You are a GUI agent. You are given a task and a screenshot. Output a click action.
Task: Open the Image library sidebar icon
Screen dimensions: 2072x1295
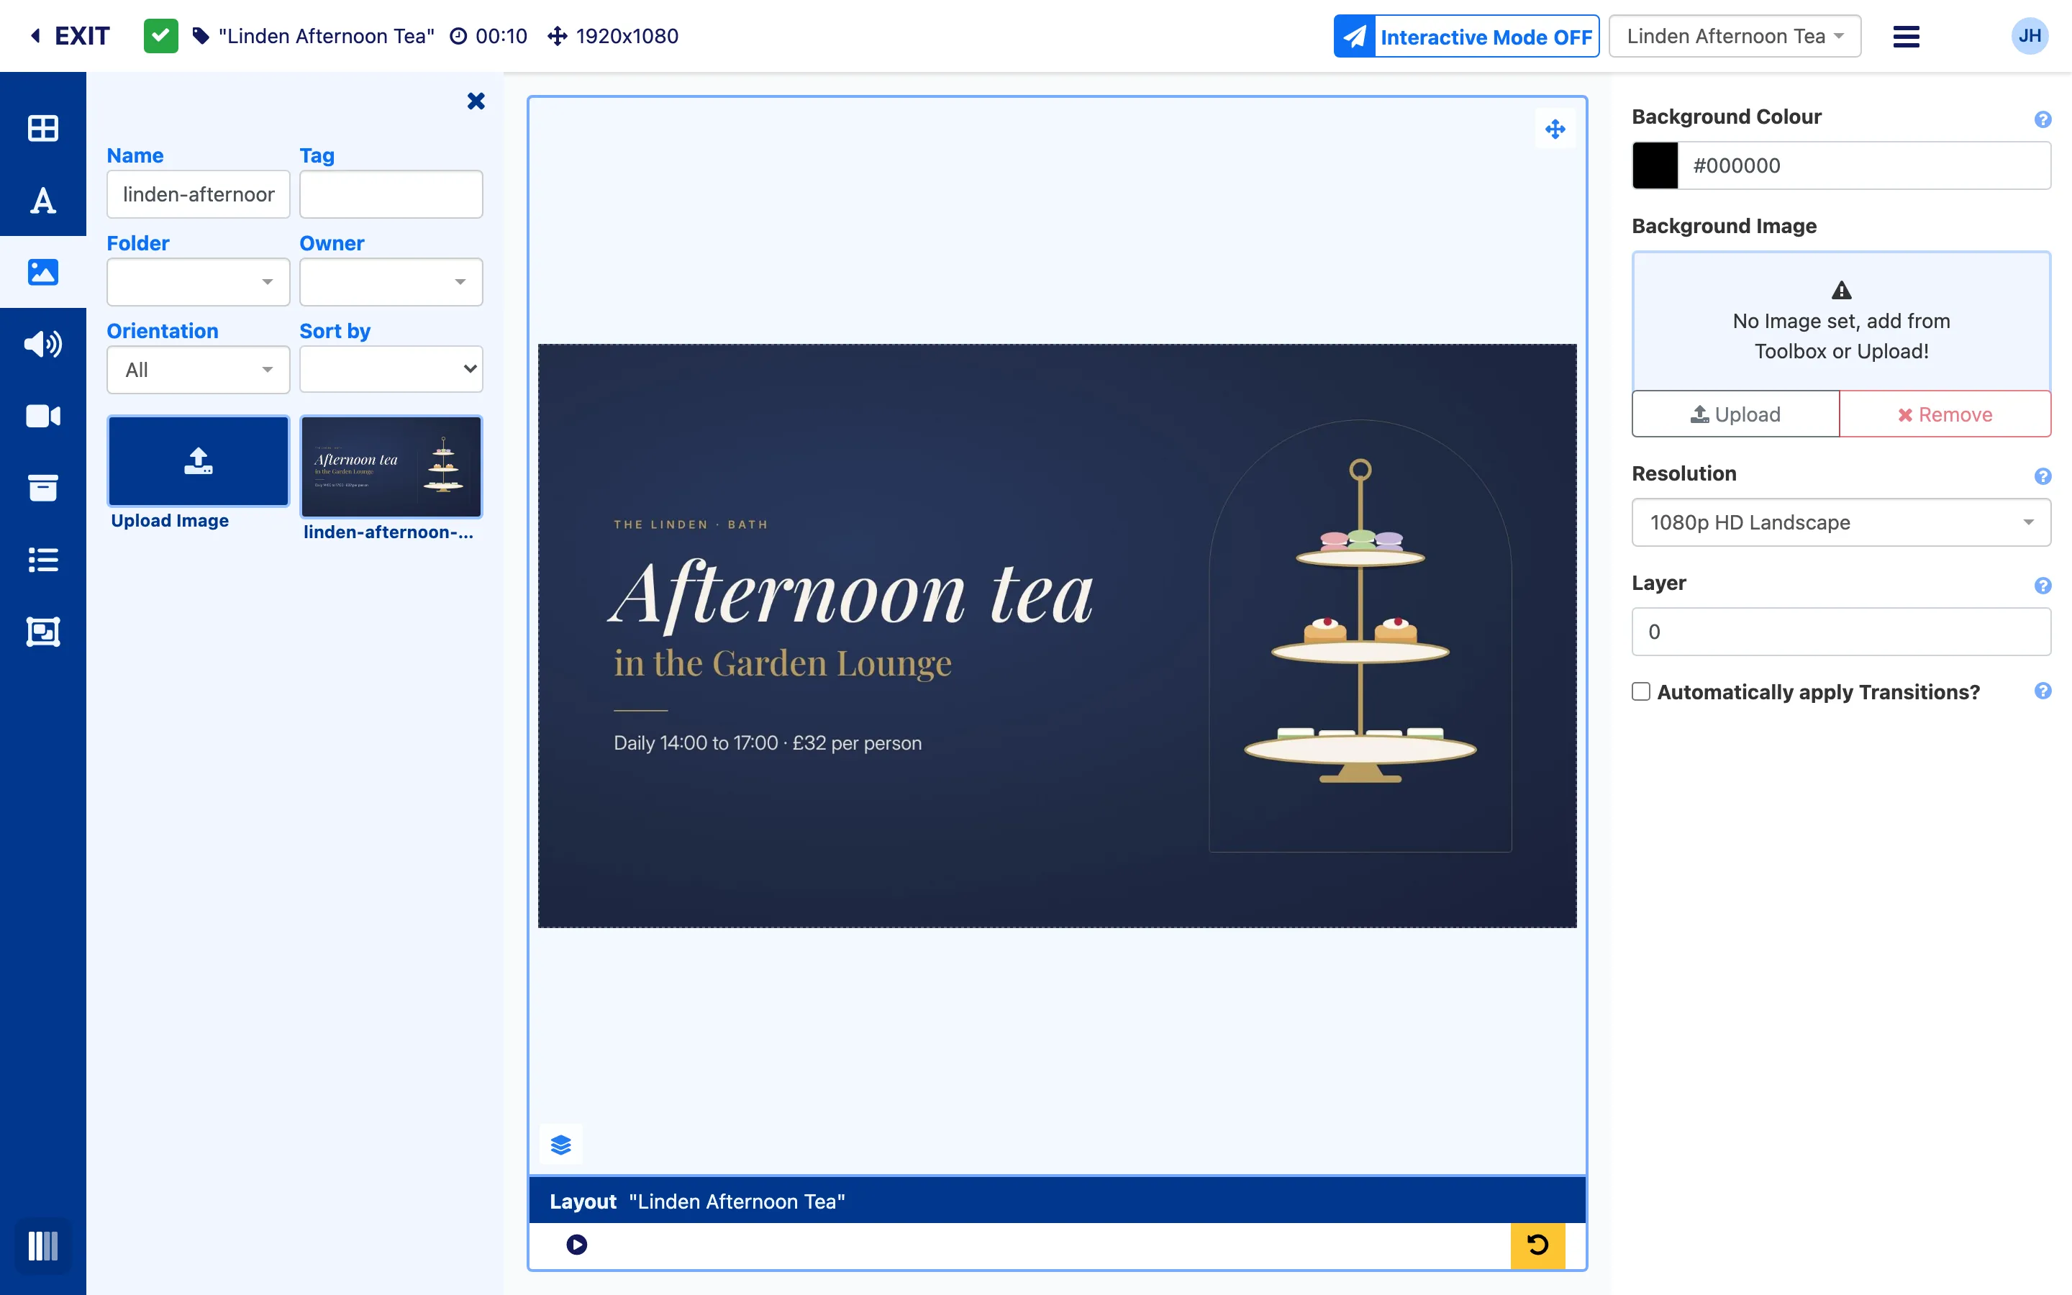click(43, 273)
